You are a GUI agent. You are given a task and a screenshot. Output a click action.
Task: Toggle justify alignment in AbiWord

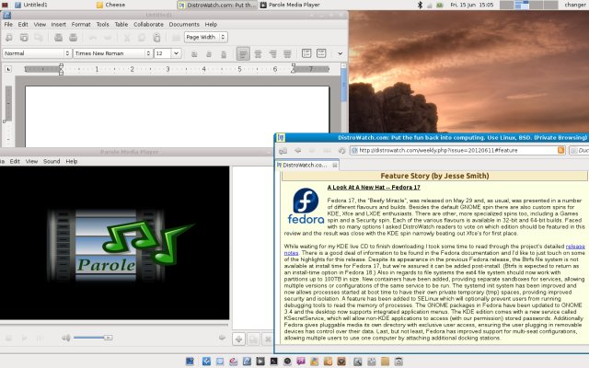pyautogui.click(x=287, y=53)
